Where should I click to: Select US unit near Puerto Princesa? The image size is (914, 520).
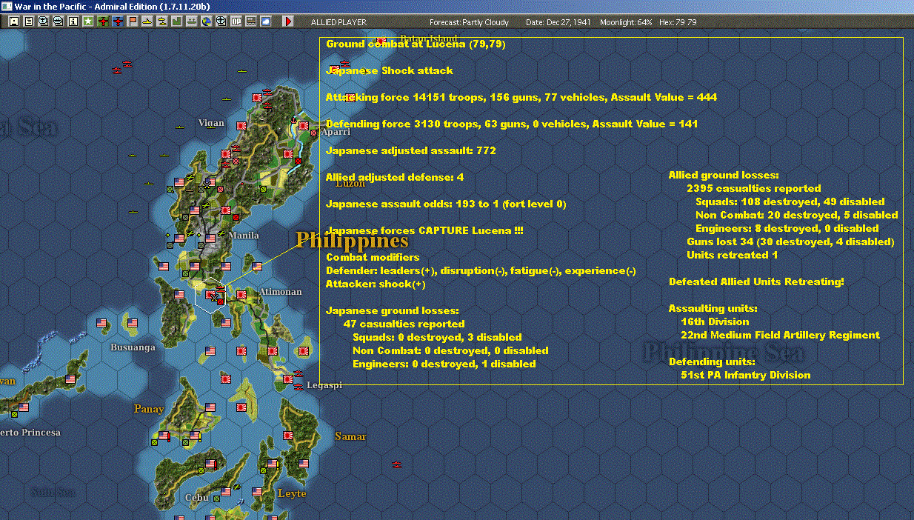pos(23,407)
